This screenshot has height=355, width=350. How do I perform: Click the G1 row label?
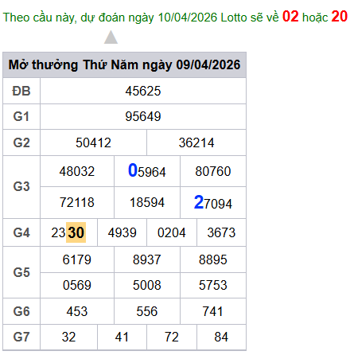click(x=21, y=116)
